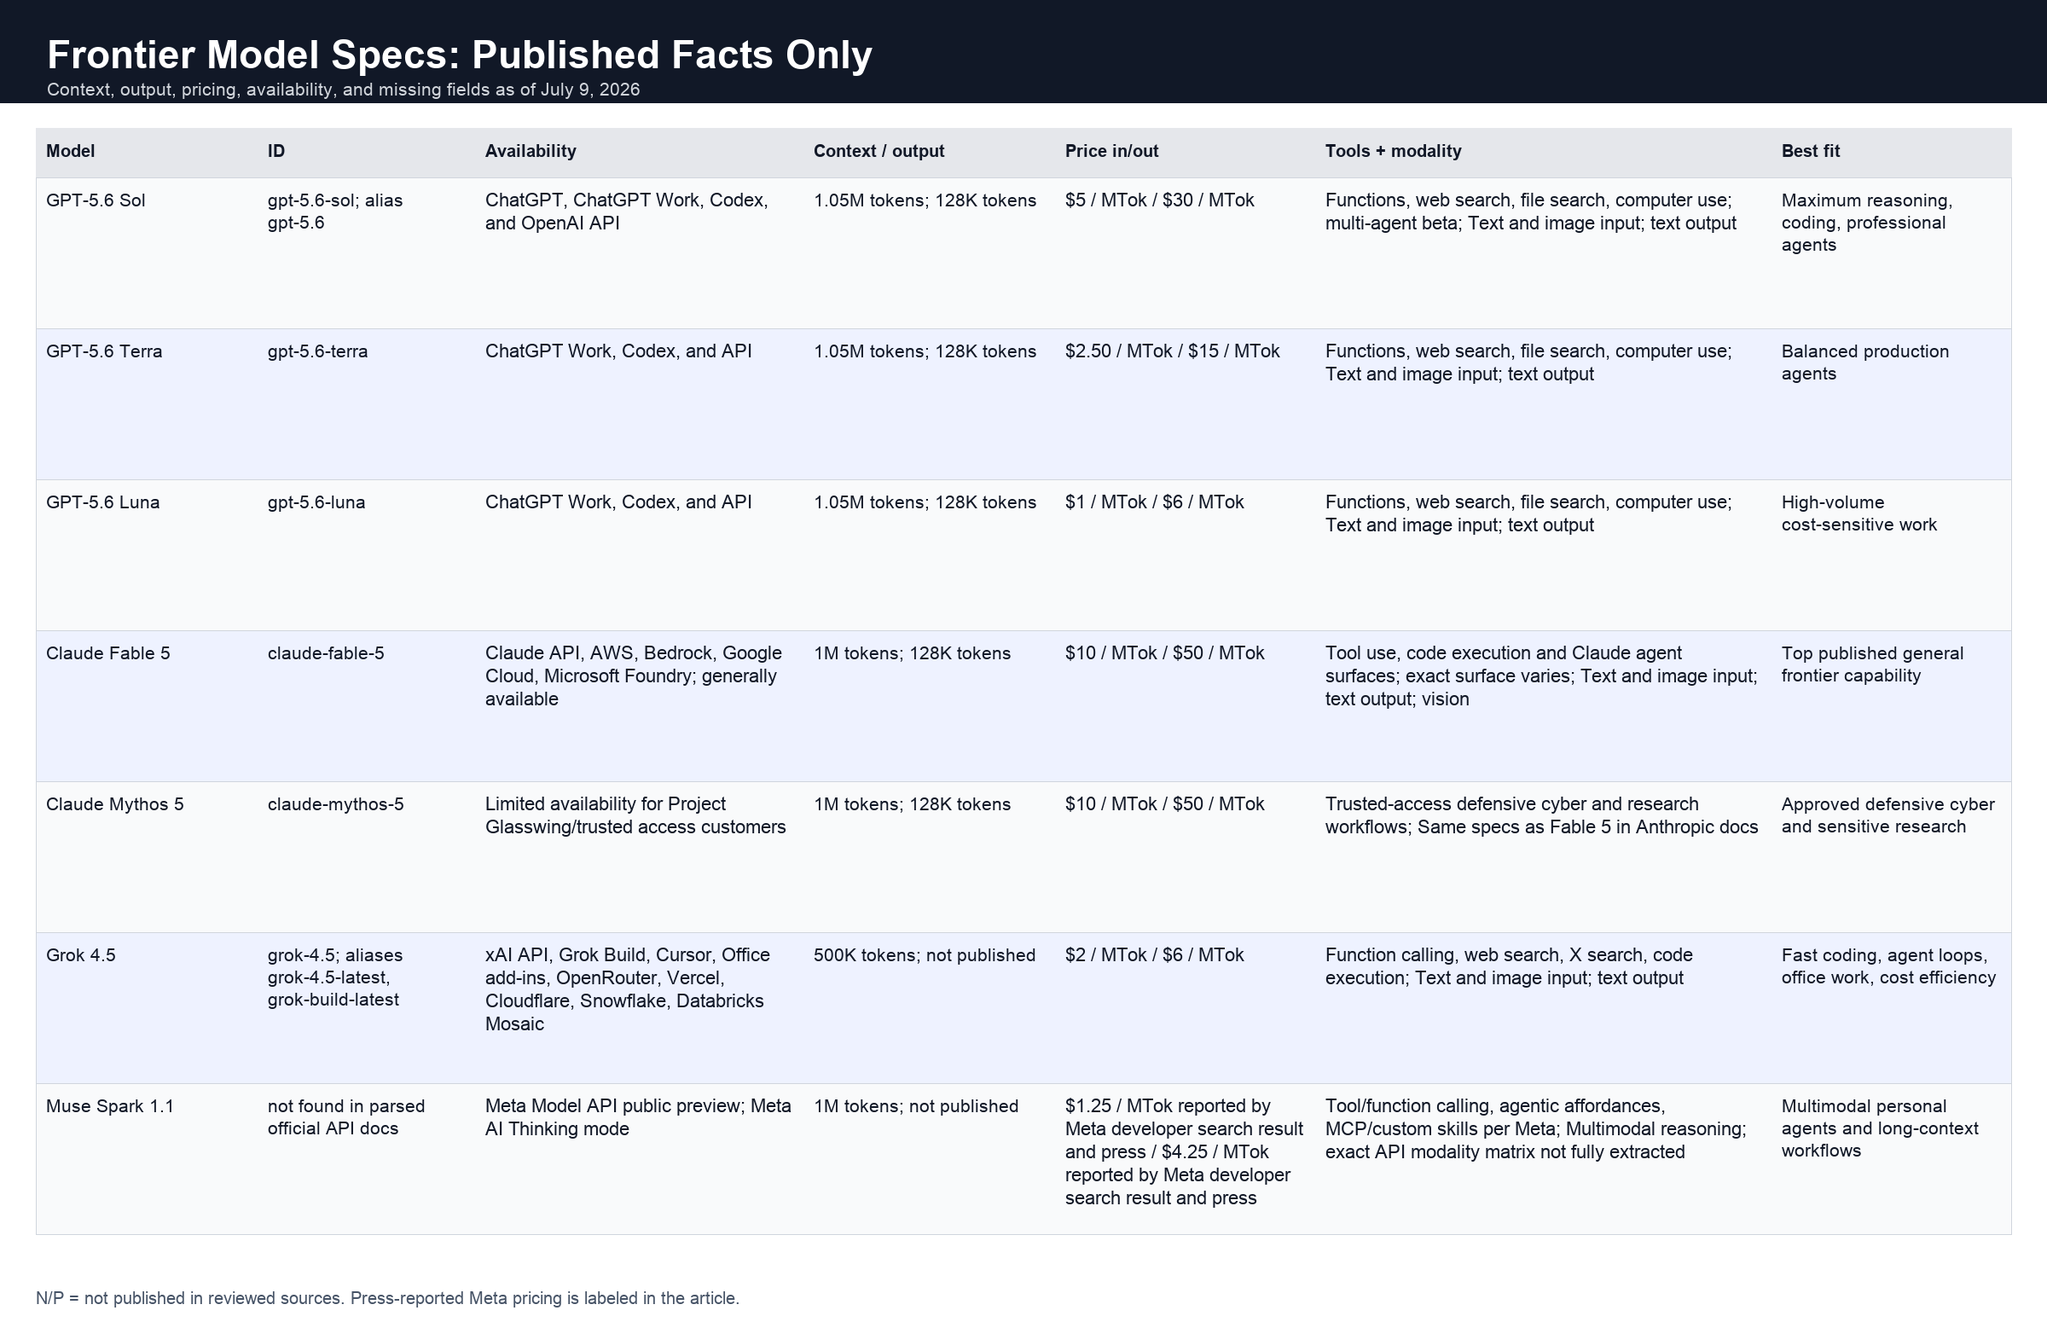The height and width of the screenshot is (1322, 2047).
Task: Click the tools cell starting 'Tool use, code execution'
Action: point(1541,676)
